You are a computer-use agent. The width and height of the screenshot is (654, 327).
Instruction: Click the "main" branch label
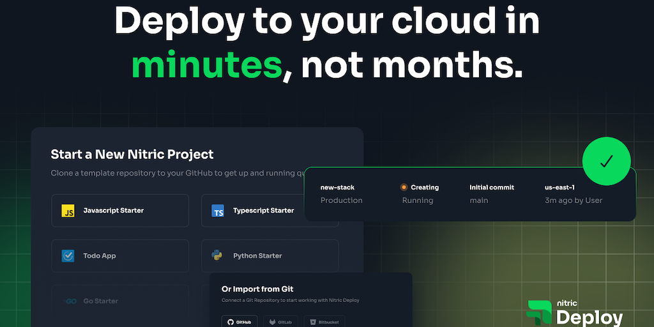click(x=479, y=201)
